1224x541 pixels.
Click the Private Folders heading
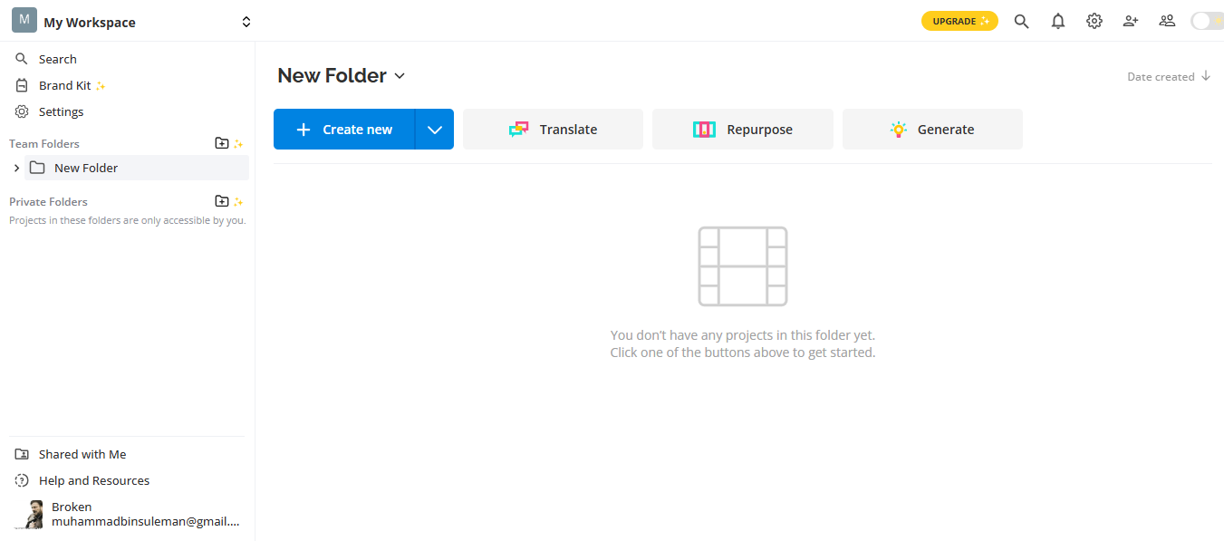point(48,201)
